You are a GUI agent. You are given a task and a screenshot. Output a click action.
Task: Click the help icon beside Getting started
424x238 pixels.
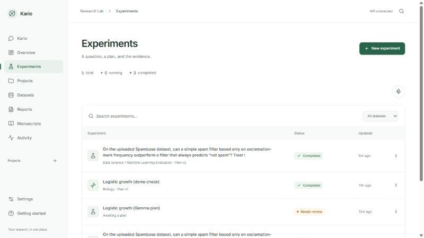click(11, 214)
